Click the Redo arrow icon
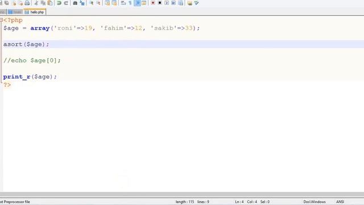 pos(66,3)
